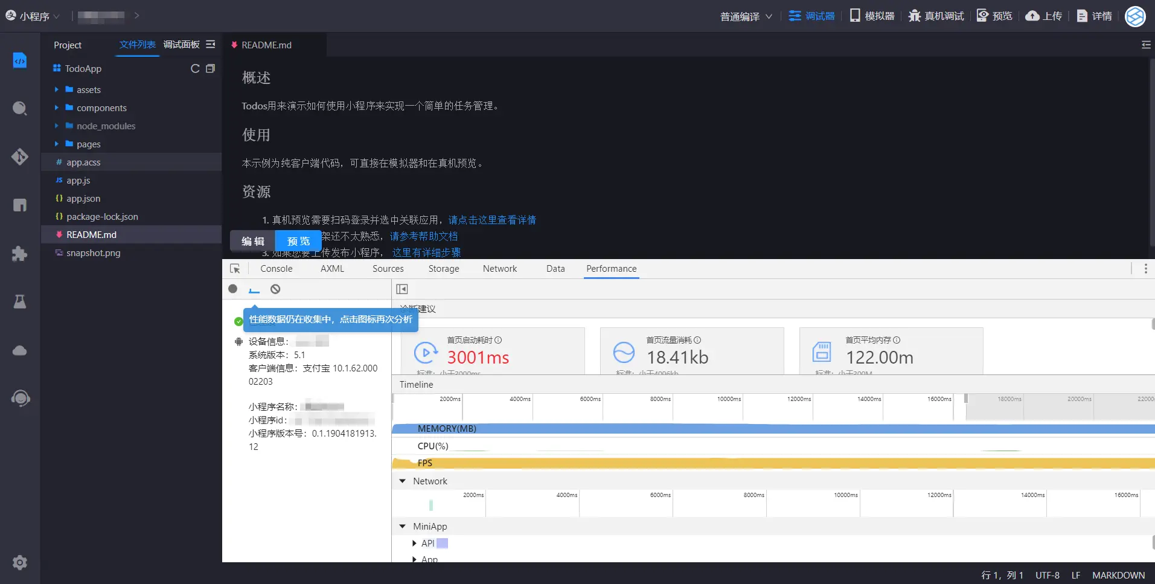Open the search panel in left sidebar
The image size is (1155, 584).
click(19, 108)
